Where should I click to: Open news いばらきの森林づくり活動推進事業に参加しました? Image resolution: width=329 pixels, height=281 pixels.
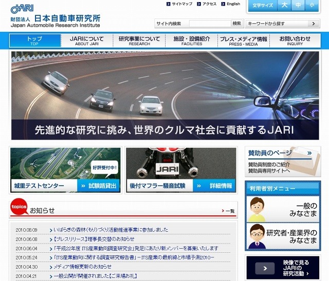(111, 230)
